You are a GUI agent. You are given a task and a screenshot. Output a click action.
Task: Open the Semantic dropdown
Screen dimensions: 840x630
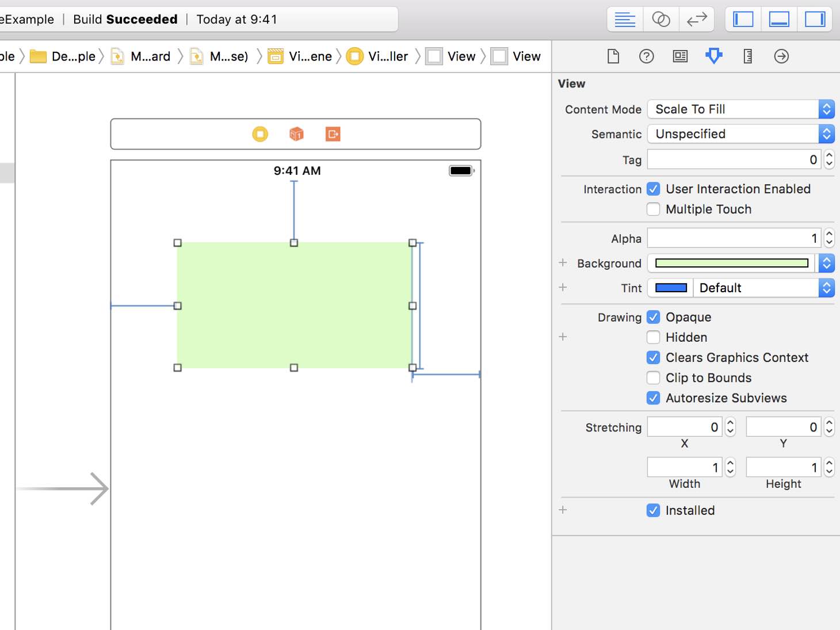741,134
